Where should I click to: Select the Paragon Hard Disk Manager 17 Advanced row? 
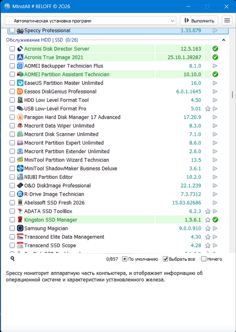(72, 117)
